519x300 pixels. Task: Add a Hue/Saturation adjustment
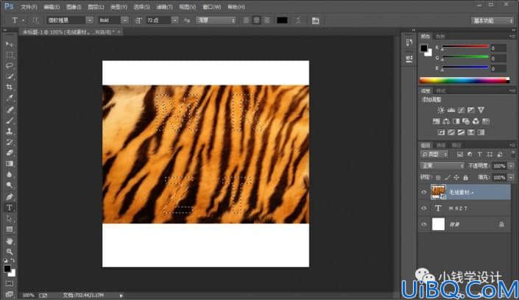click(437, 121)
